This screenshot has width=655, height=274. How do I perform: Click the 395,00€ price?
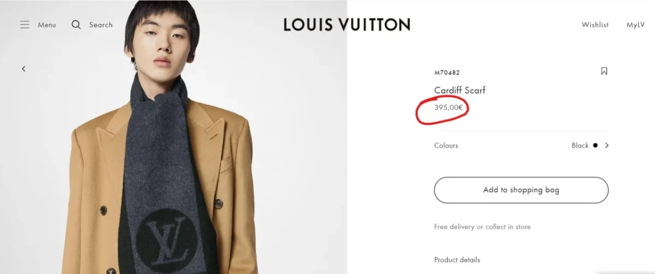click(x=449, y=108)
